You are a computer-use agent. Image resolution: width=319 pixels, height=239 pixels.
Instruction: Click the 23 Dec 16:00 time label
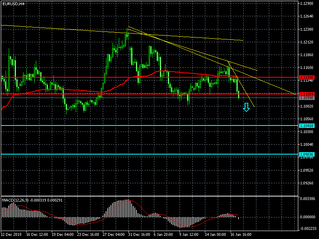(x=88, y=234)
